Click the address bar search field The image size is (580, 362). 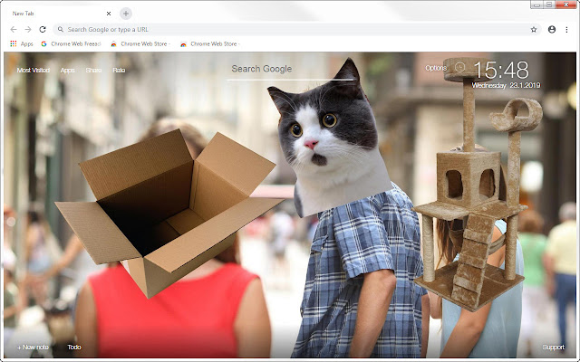[296, 30]
